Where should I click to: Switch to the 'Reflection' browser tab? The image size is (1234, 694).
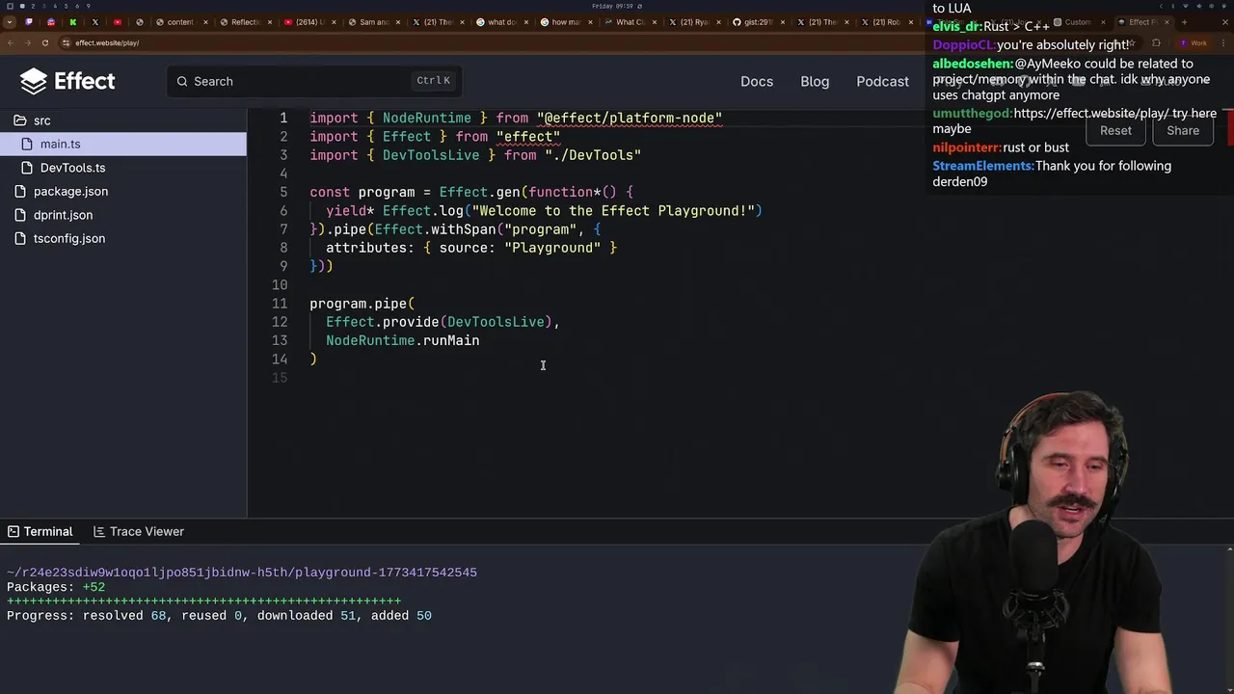pyautogui.click(x=245, y=22)
